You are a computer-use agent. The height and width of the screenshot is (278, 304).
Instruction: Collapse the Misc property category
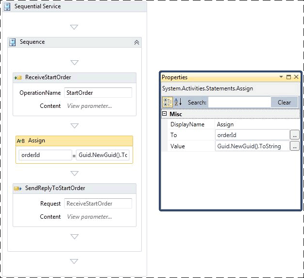pos(164,114)
